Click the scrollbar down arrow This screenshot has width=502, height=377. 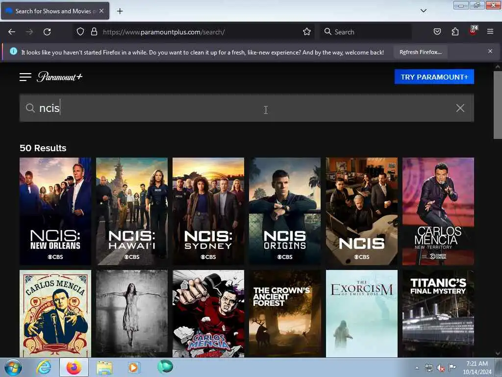pos(498,353)
